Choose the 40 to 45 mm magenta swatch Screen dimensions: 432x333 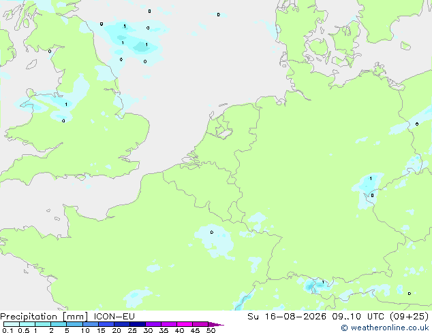tap(185, 324)
